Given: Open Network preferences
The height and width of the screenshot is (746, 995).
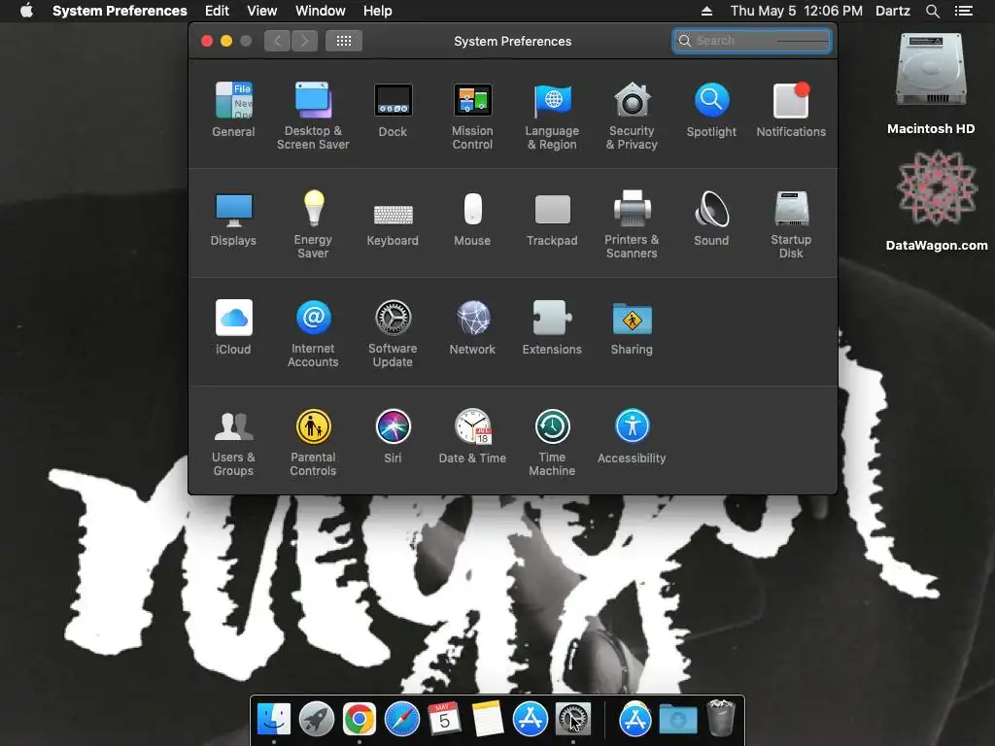Looking at the screenshot, I should (472, 327).
